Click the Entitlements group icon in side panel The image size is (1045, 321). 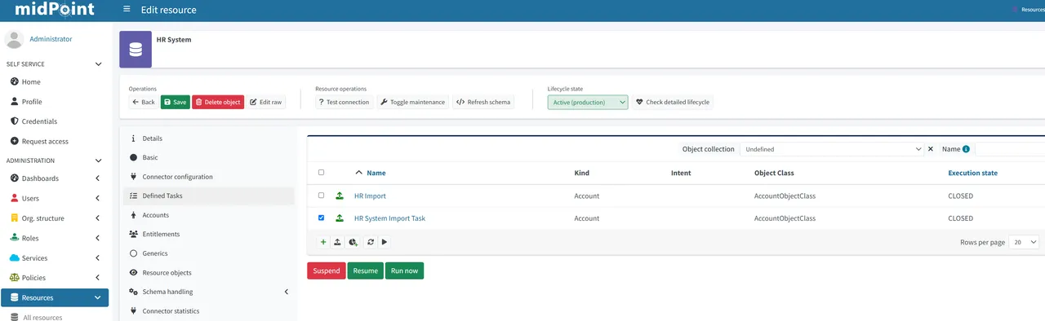133,234
